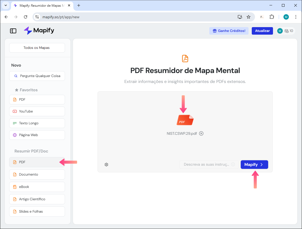Click the orange PDF icon above the title
This screenshot has width=302, height=229.
[x=185, y=59]
